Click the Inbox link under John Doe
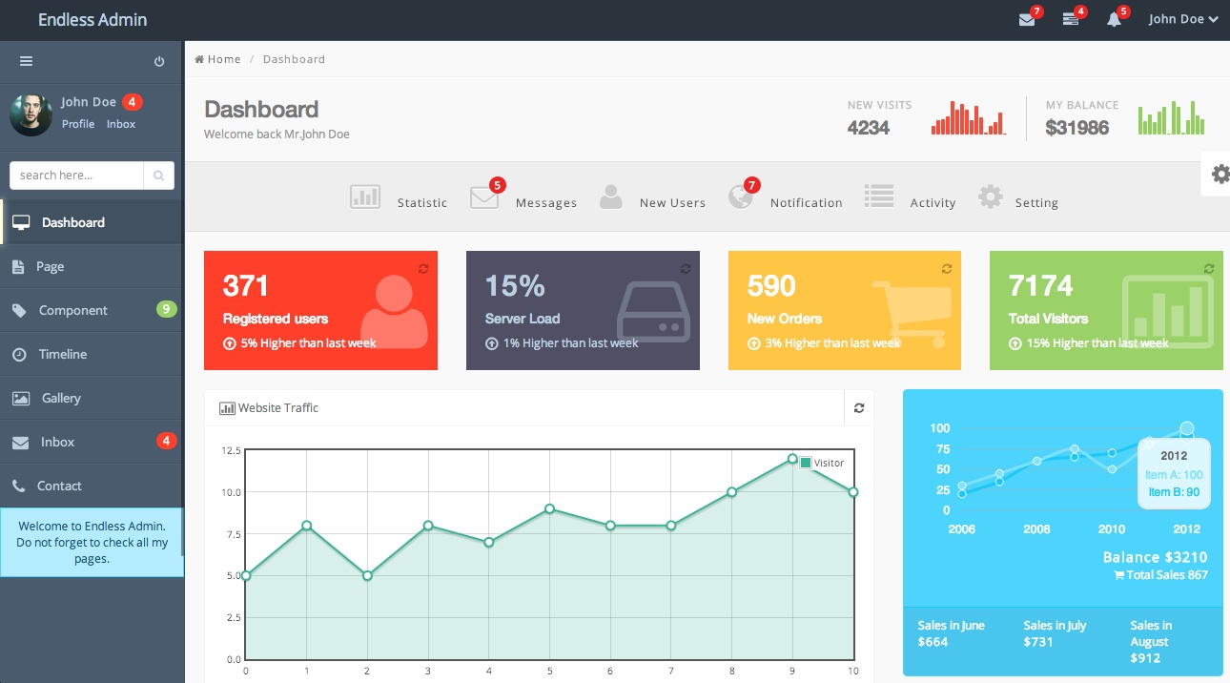The height and width of the screenshot is (683, 1230). [x=121, y=124]
